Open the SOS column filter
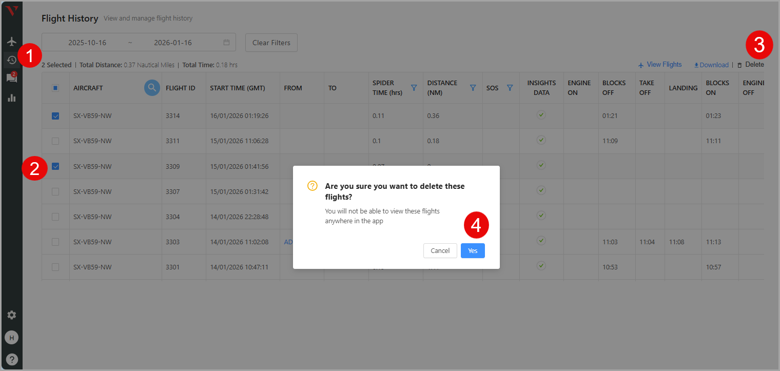 coord(510,88)
